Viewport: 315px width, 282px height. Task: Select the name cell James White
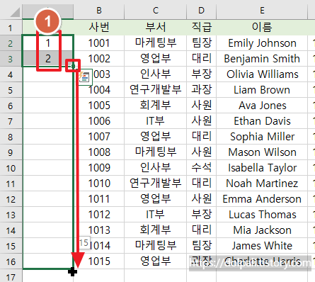coord(262,246)
